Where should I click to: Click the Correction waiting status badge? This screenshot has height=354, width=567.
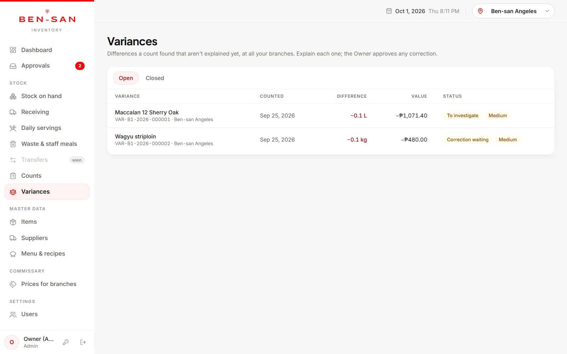pyautogui.click(x=467, y=140)
